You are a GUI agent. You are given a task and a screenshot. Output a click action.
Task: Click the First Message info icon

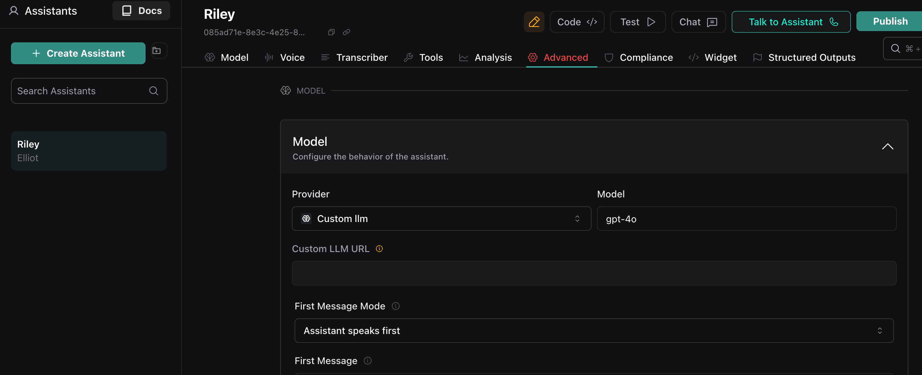tap(368, 361)
